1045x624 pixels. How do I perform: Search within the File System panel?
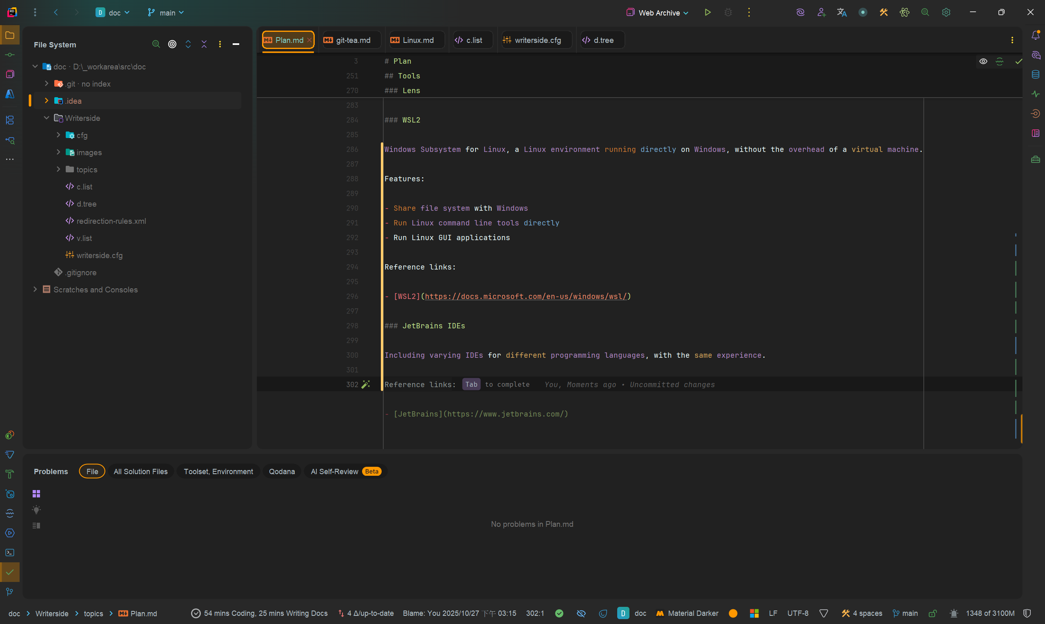pos(156,44)
